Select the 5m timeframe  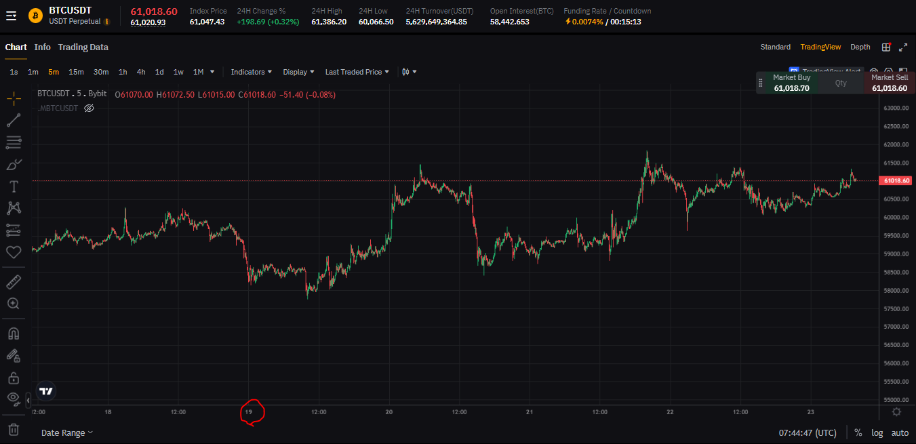[x=54, y=72]
